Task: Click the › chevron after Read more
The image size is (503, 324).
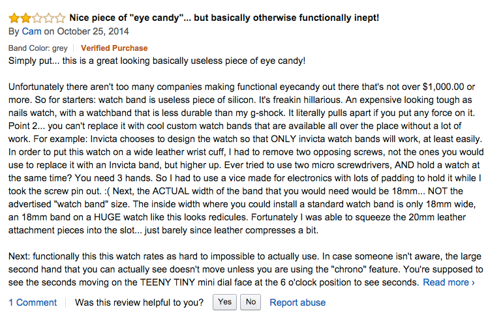Action: (473, 283)
